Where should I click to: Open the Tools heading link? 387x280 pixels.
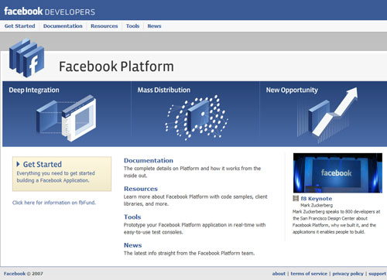tap(132, 217)
